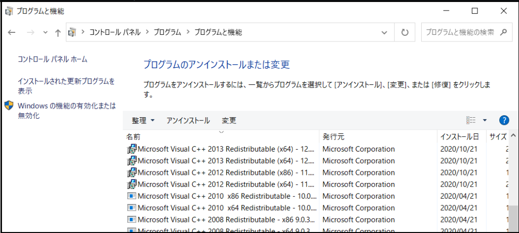This screenshot has height=233, width=519.
Task: Click the back navigation arrow
Action: [12, 32]
